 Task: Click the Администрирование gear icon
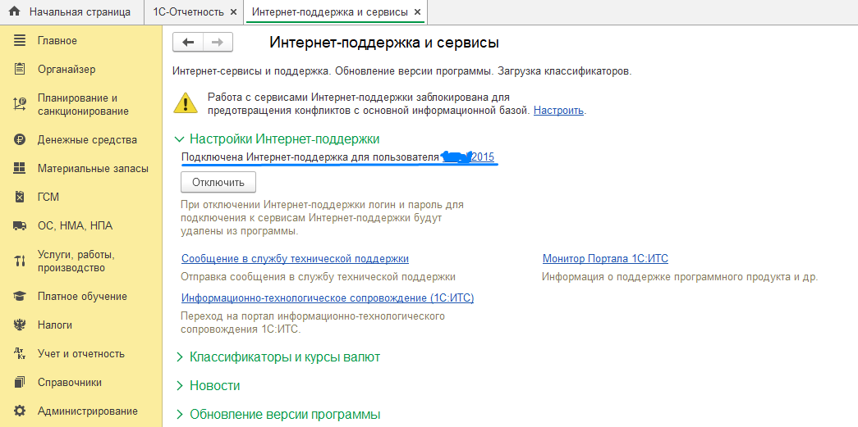[20, 411]
